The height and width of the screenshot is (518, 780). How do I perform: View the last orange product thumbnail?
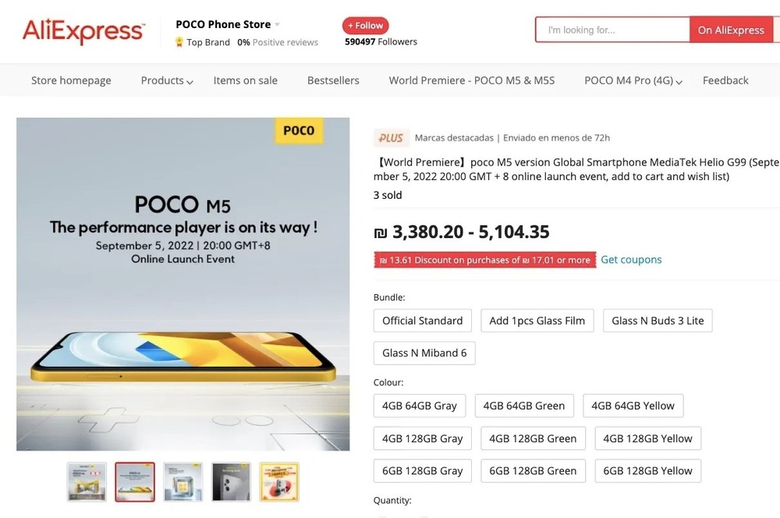click(x=278, y=481)
